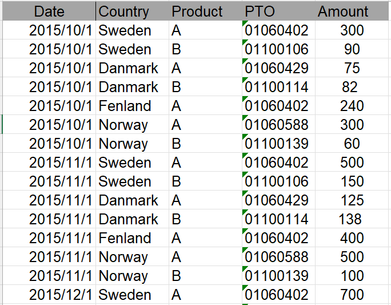Screen dimensions: 391x305
Task: Click the Amount cell showing 138
Action: pyautogui.click(x=352, y=219)
